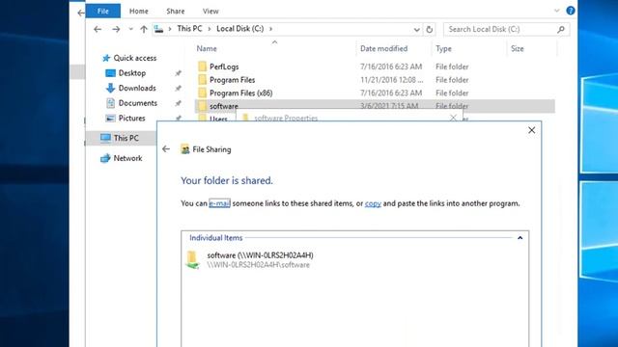Go back in the File Sharing wizard
The height and width of the screenshot is (347, 618).
(166, 149)
